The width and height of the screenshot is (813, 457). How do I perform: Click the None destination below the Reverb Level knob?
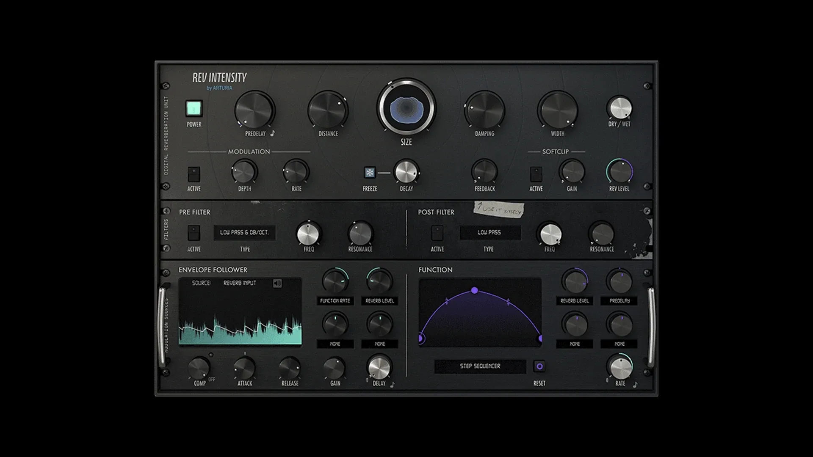click(x=380, y=344)
